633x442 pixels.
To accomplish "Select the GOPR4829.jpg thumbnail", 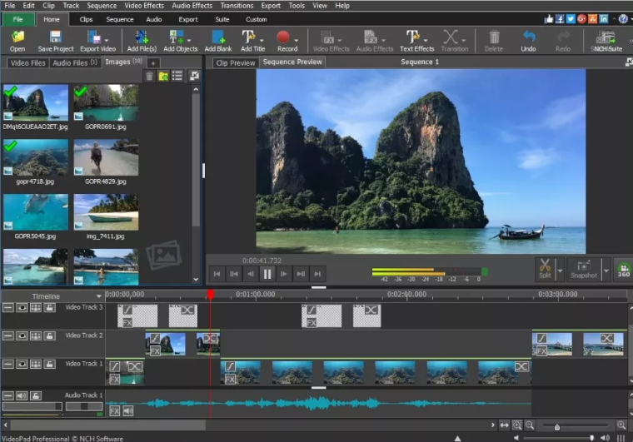I will 106,157.
